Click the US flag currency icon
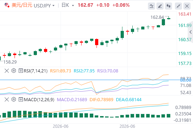 (7, 5)
